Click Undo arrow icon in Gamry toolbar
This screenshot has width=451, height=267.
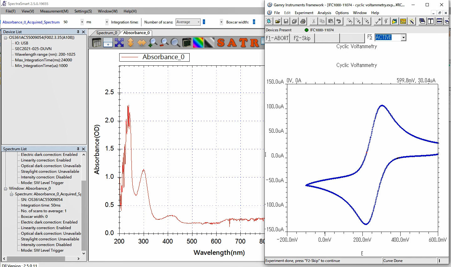point(339,21)
